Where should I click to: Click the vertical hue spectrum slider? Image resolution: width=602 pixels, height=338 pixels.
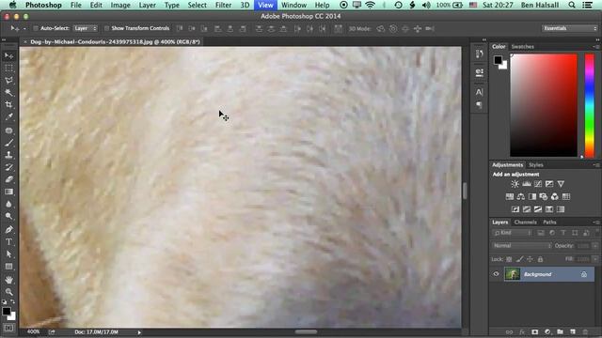[x=590, y=105]
